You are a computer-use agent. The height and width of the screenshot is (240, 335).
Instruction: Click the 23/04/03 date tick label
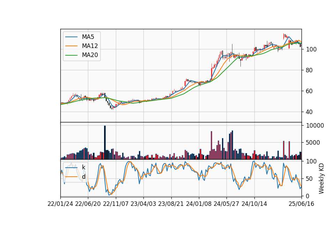point(143,204)
